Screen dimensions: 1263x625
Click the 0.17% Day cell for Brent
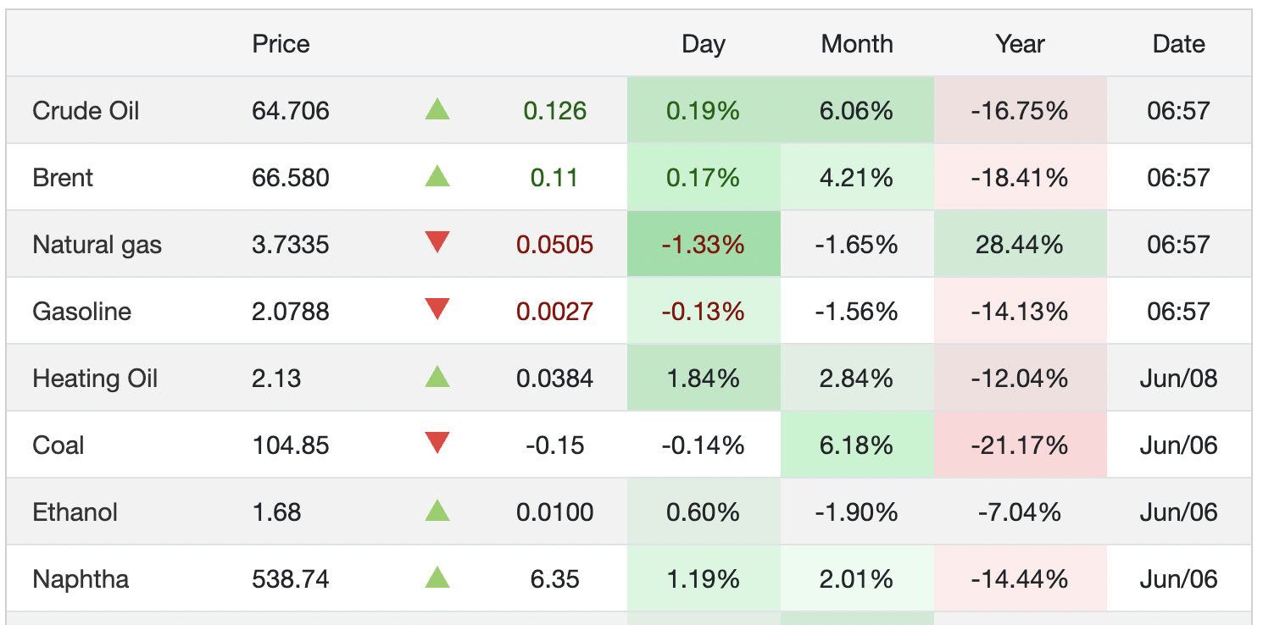[703, 178]
